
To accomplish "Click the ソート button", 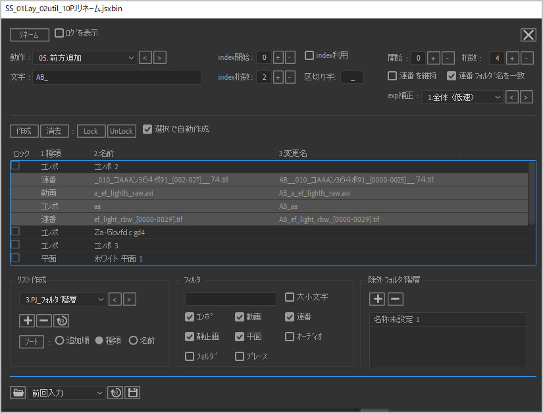I will pyautogui.click(x=31, y=342).
